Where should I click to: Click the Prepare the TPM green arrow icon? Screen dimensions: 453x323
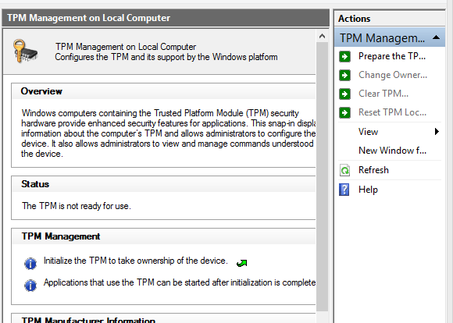[x=344, y=57]
